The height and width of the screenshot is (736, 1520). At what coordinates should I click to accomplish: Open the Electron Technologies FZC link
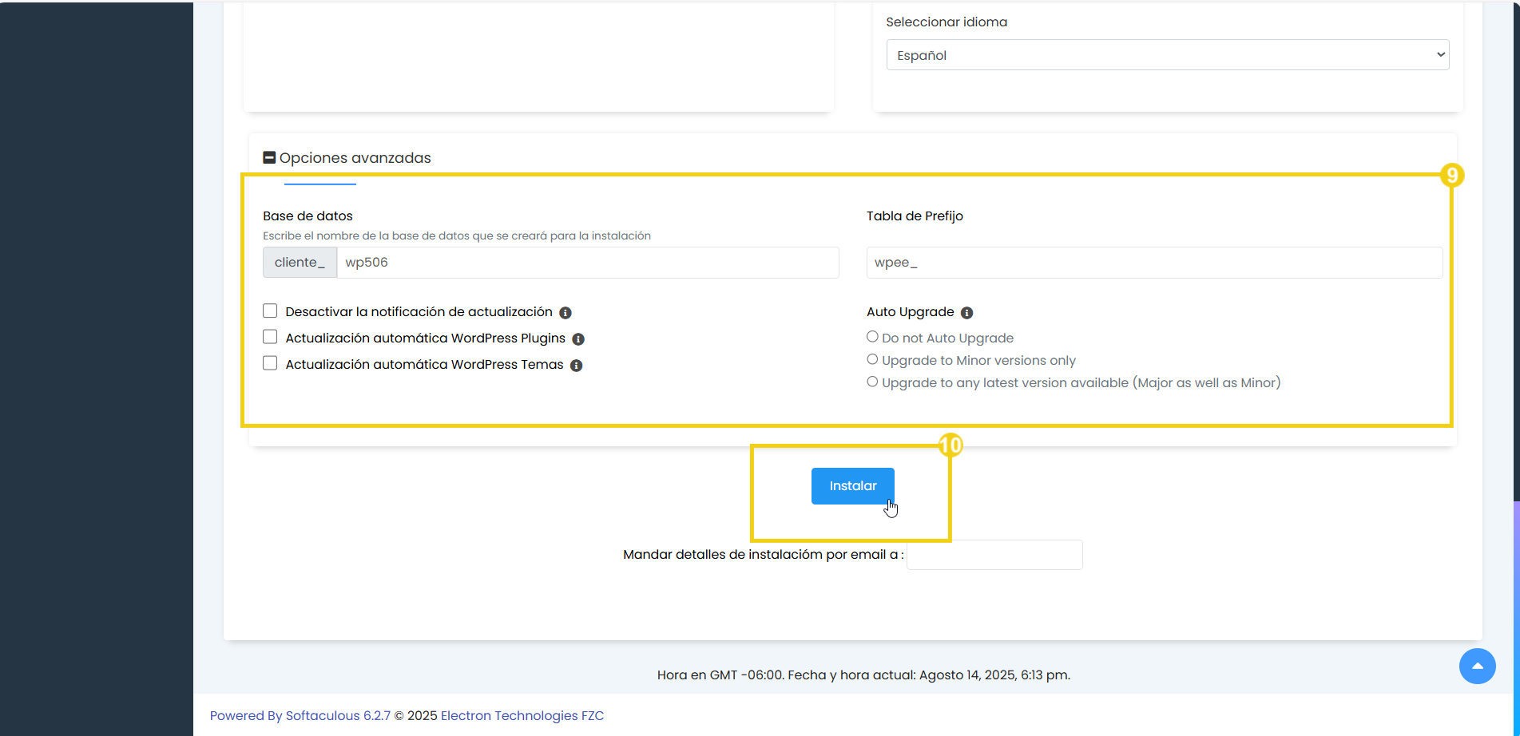click(522, 716)
